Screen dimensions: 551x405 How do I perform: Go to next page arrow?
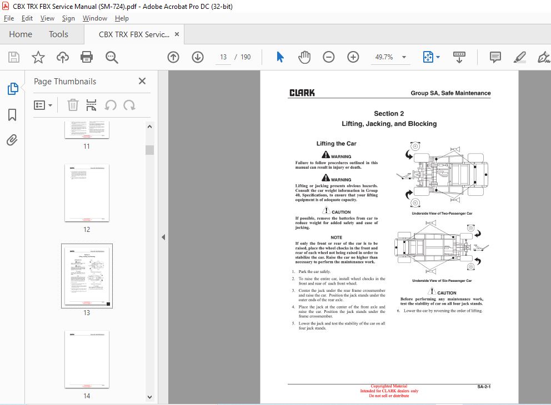coord(198,57)
